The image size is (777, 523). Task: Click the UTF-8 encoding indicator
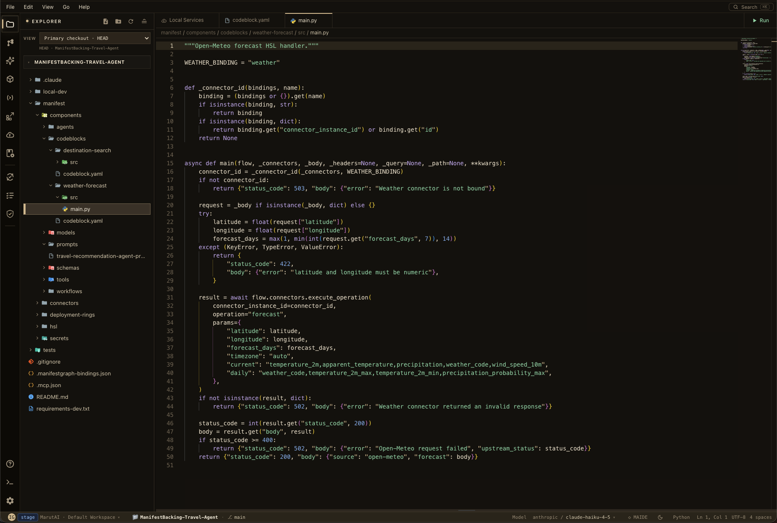click(738, 517)
